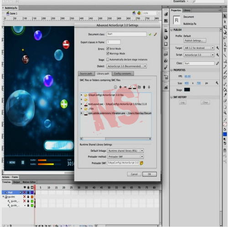Open the Stage color swatch
Image resolution: width=228 pixels, height=227 pixels.
click(x=187, y=90)
